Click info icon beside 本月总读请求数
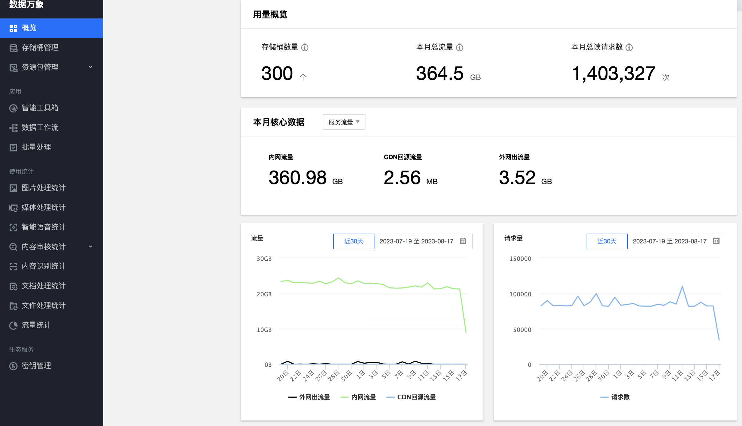742x426 pixels. tap(629, 48)
